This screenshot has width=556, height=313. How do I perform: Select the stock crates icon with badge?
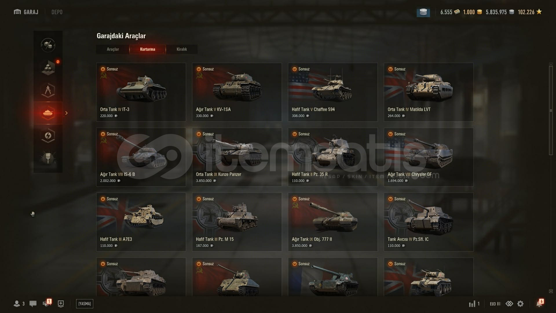[x=48, y=68]
